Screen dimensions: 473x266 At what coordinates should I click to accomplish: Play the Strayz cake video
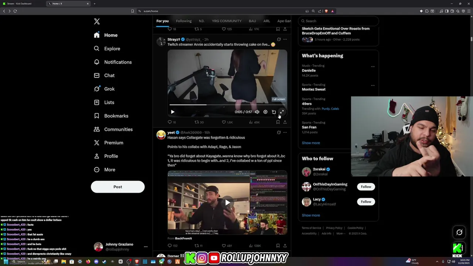tap(173, 112)
